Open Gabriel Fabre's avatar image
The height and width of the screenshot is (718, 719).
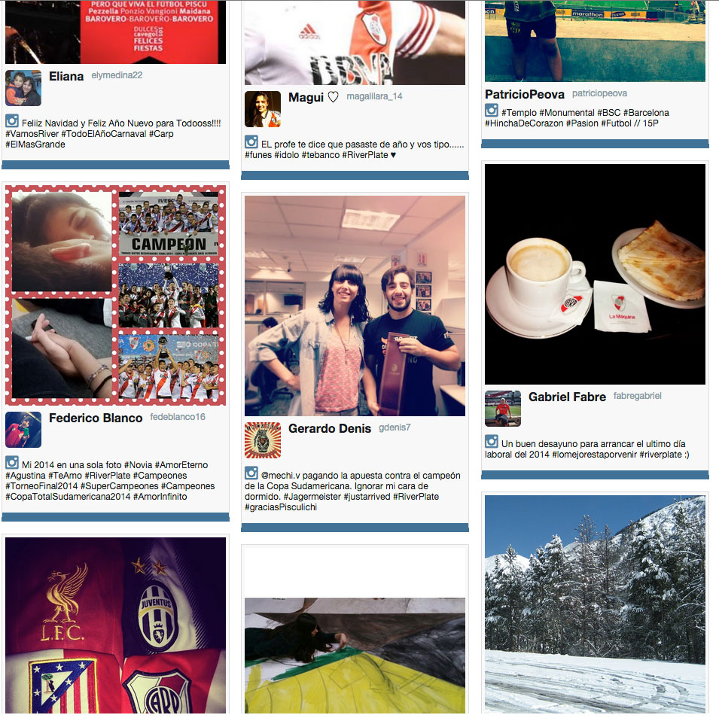[503, 409]
